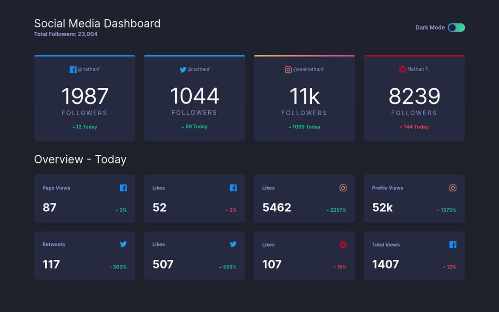Click the YouTube icon beside Nathan F.
The height and width of the screenshot is (312, 499).
402,69
